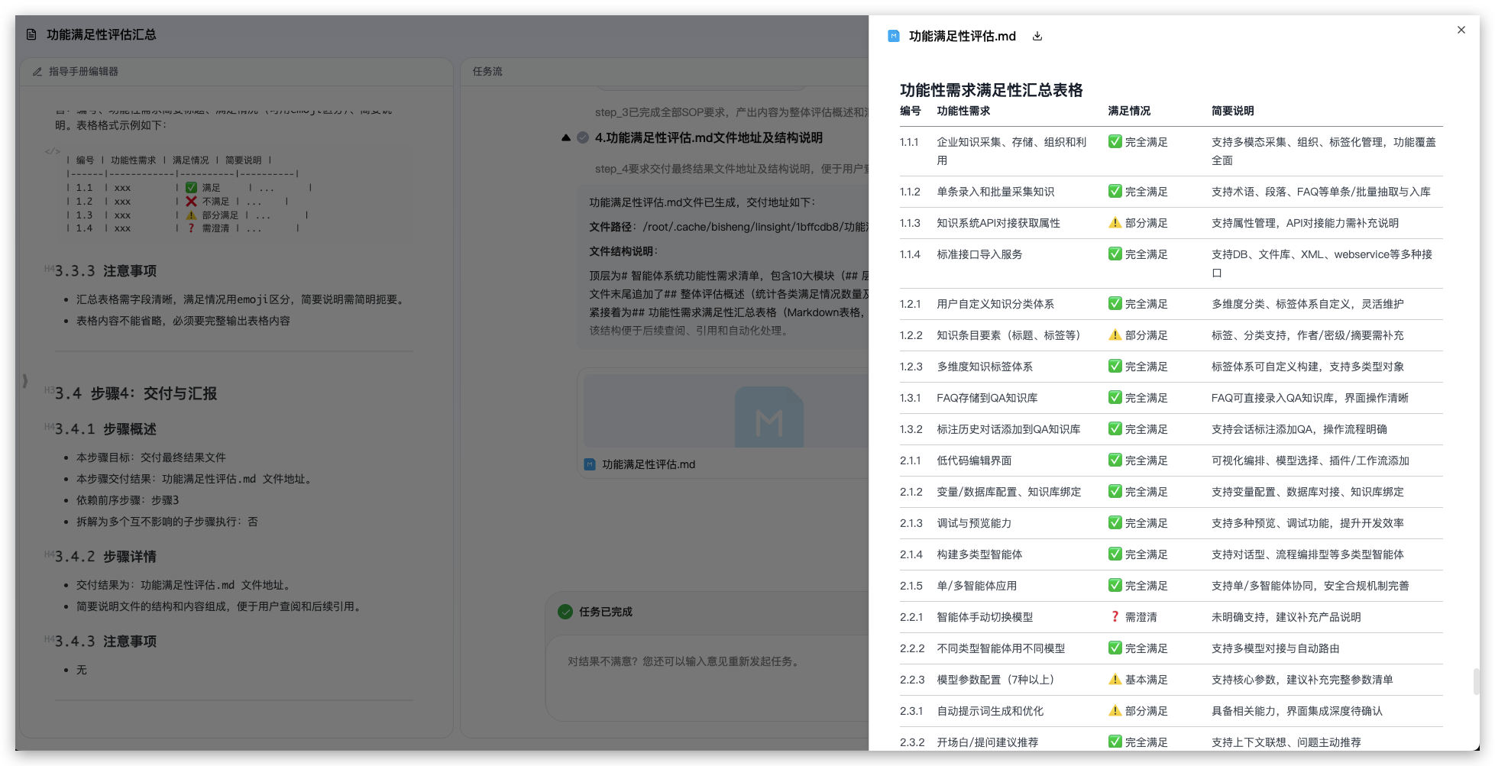
Task: Click the 需澄清 status in row 2.2.1
Action: 1141,617
